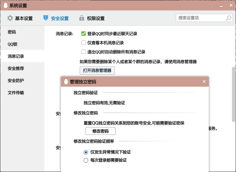This screenshot has width=236, height=172.
Task: Click the 打开消息管理器 button
Action: click(x=97, y=70)
